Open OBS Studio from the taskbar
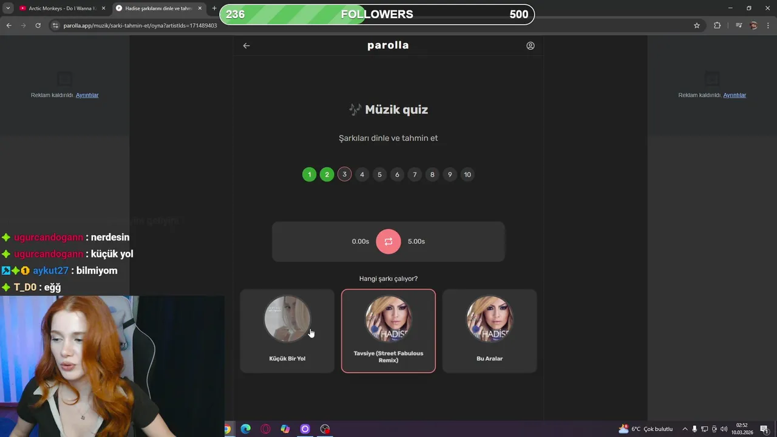Screen dimensions: 777x437 (x=325, y=429)
